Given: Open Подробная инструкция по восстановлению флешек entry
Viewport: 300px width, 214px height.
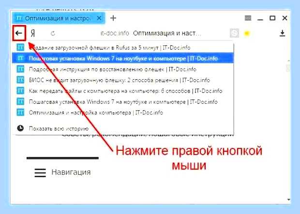Looking at the screenshot, I should point(122,69).
